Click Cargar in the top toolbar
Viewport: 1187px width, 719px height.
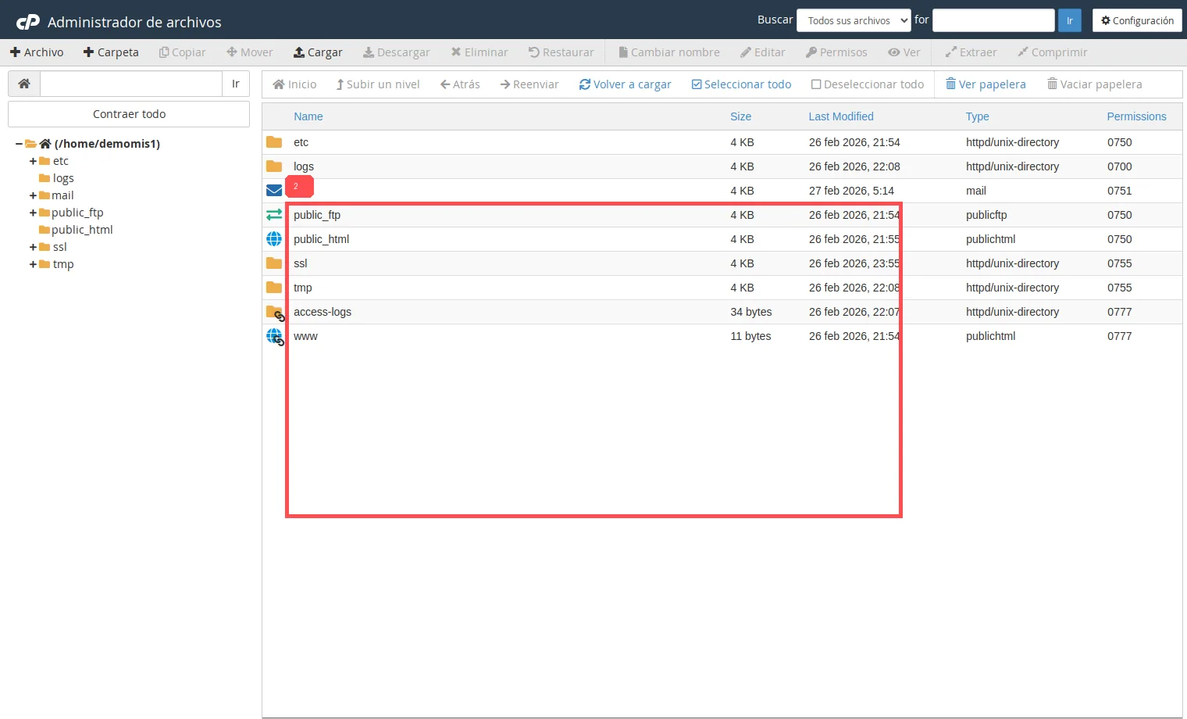pos(318,52)
